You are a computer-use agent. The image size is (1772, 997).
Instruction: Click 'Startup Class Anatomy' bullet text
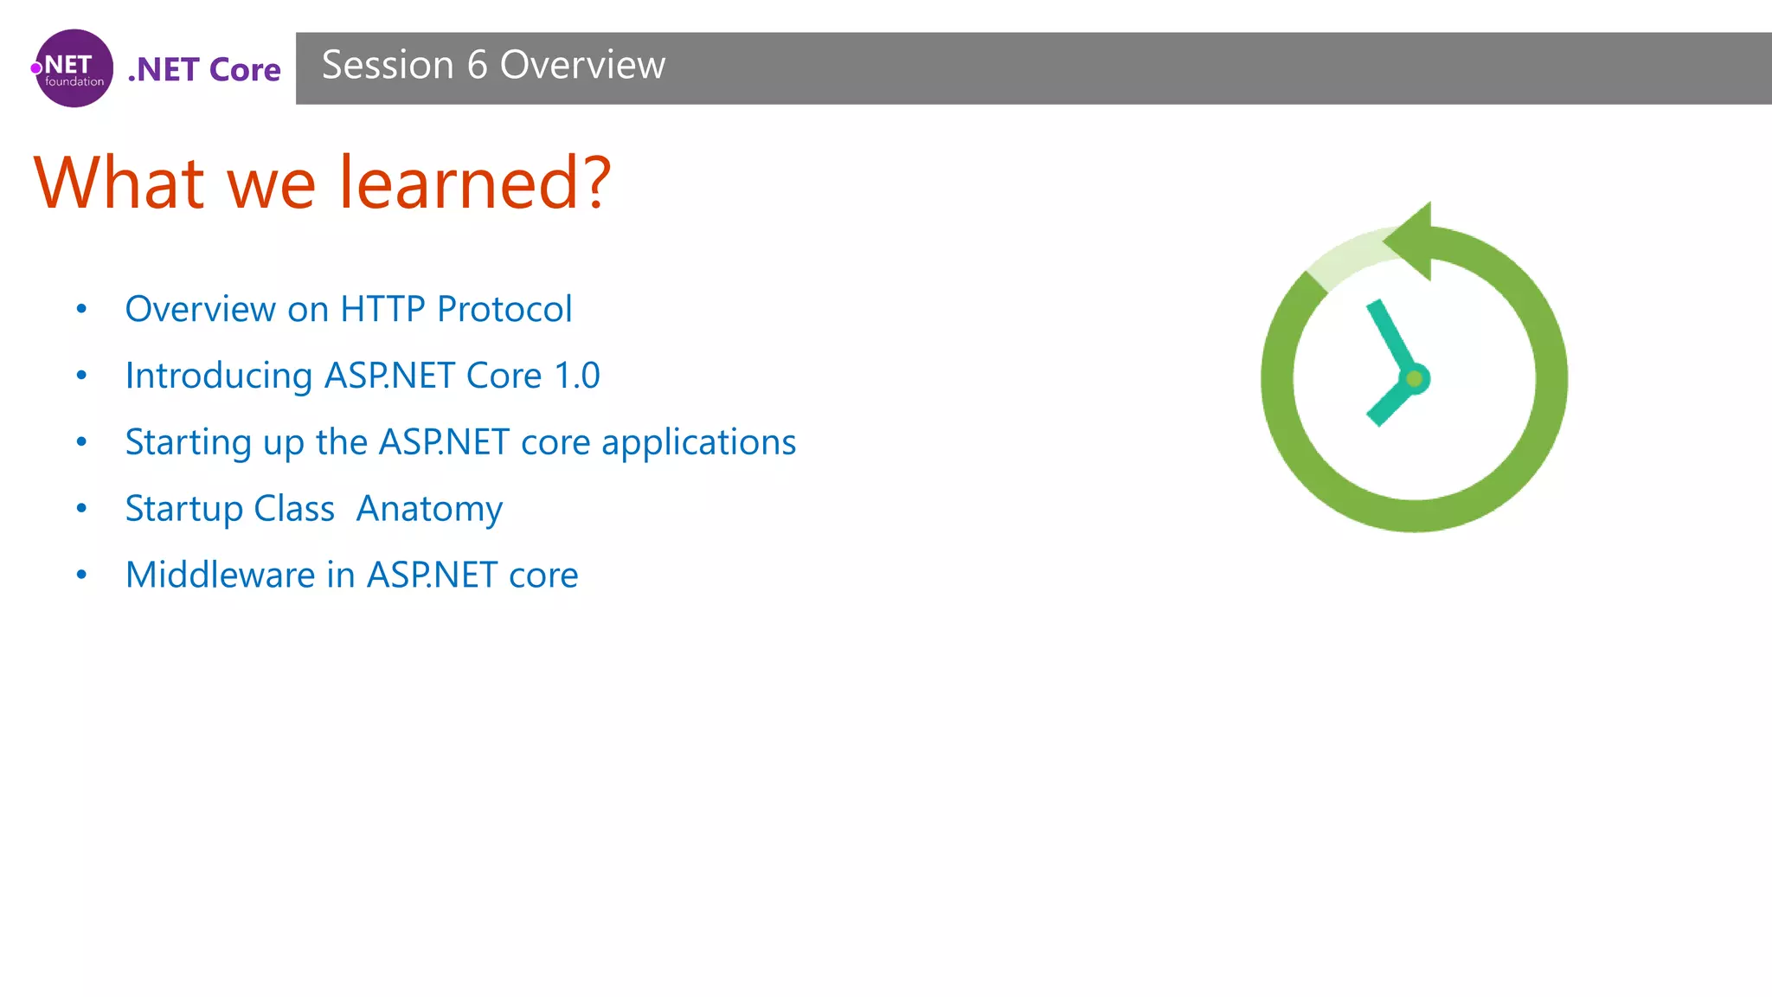[x=313, y=509]
